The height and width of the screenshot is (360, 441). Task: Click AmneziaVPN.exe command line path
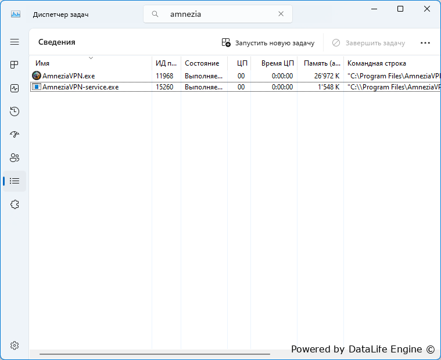tap(394, 76)
